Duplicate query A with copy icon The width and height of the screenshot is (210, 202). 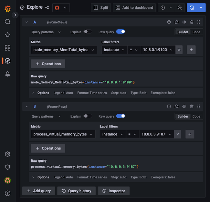pos(176,22)
